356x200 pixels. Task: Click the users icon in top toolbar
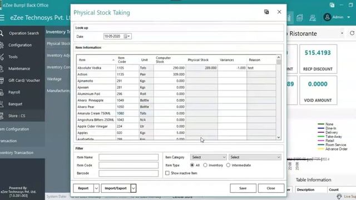tap(313, 18)
